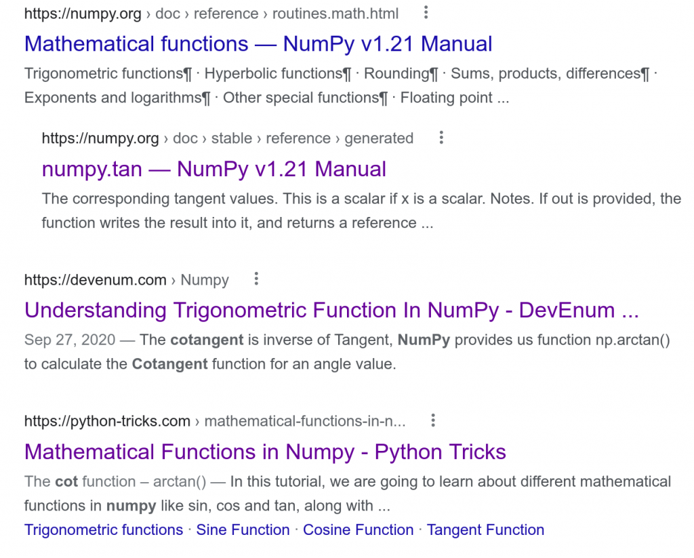Viewport: 694px width, 558px height.
Task: Click the numpy.org stable reference generated breadcrumb
Action: (228, 138)
